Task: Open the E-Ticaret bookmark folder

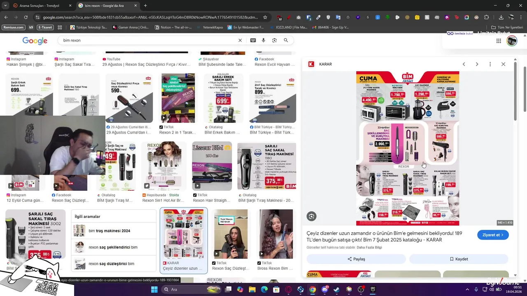Action: coord(45,28)
